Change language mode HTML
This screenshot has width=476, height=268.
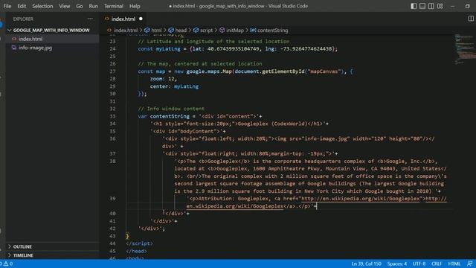click(x=454, y=264)
